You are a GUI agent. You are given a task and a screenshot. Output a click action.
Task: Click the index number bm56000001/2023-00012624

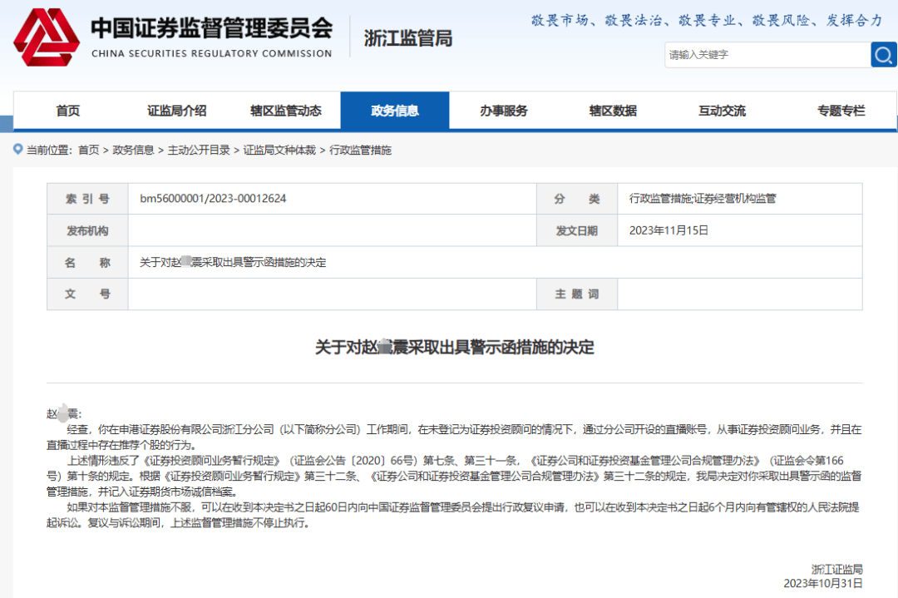pos(213,199)
